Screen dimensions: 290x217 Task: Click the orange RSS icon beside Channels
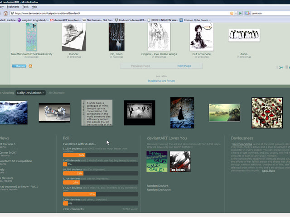(x=30, y=66)
